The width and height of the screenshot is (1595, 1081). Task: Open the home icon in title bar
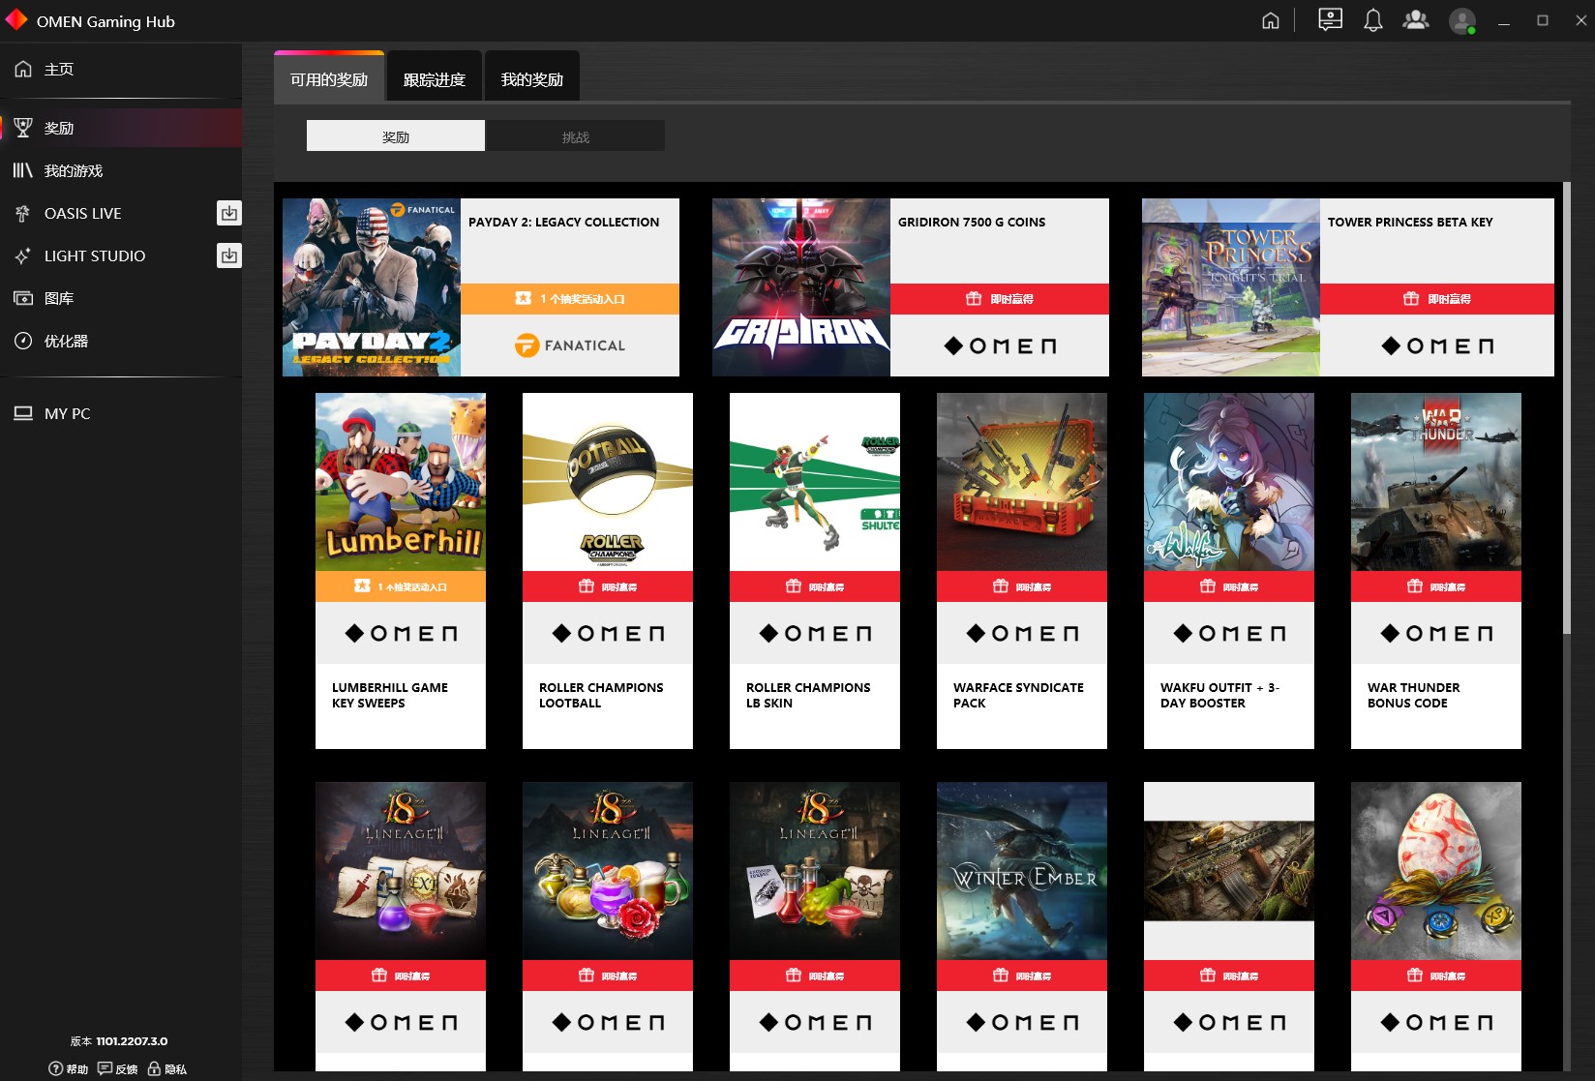1271,20
